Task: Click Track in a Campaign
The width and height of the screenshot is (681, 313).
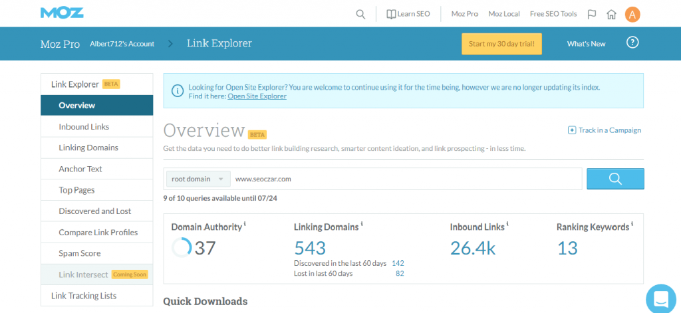Action: (x=605, y=130)
